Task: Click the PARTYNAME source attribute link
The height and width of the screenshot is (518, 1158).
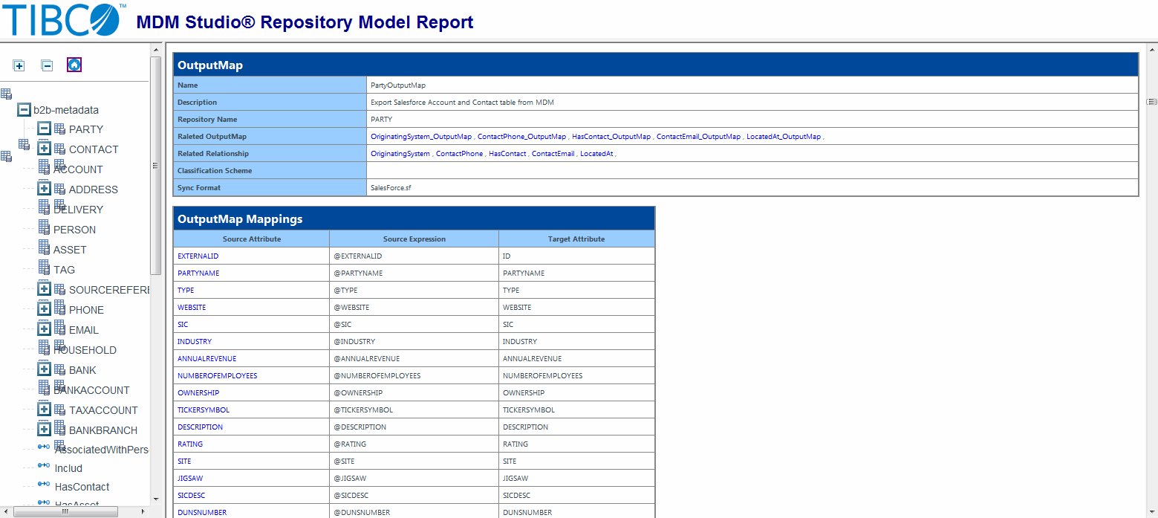Action: [198, 273]
